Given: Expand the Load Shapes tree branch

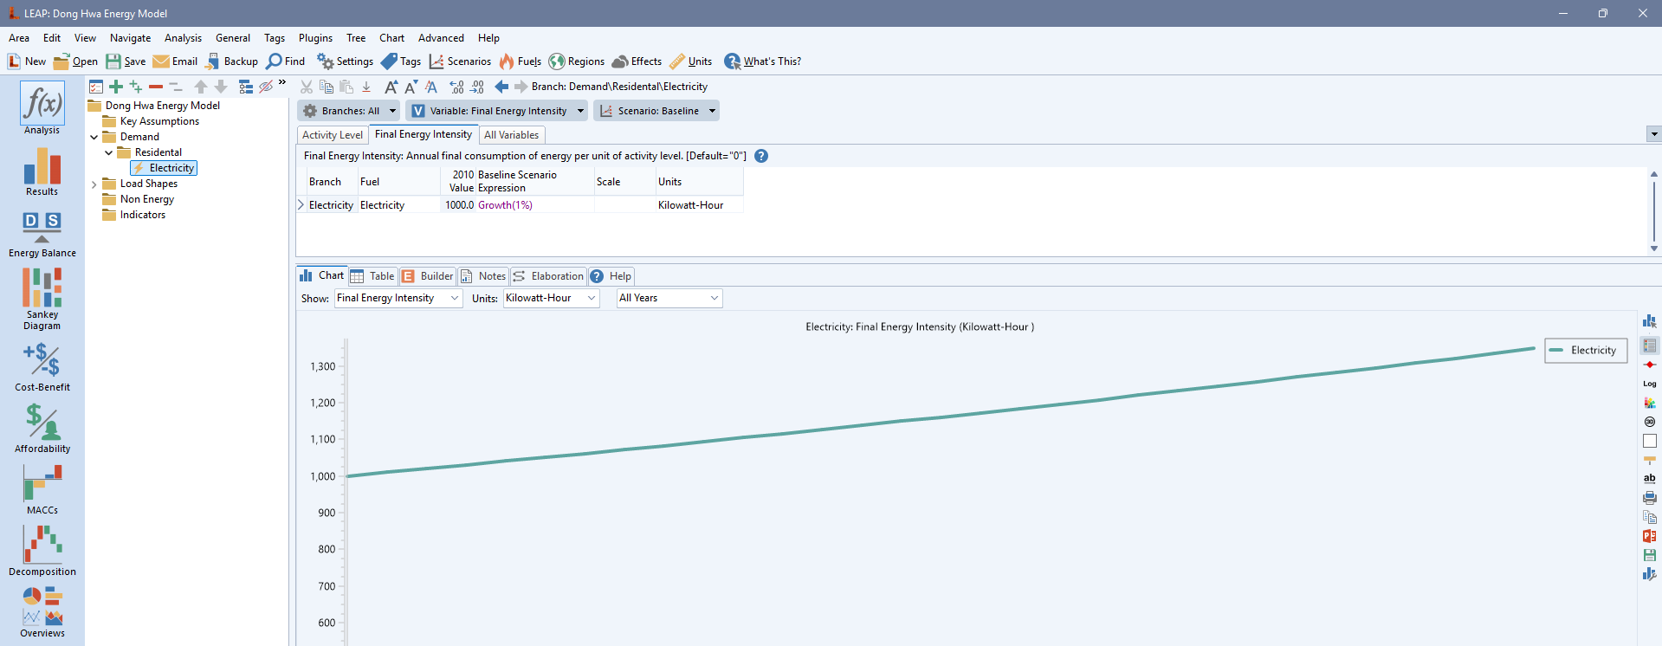Looking at the screenshot, I should (x=94, y=184).
